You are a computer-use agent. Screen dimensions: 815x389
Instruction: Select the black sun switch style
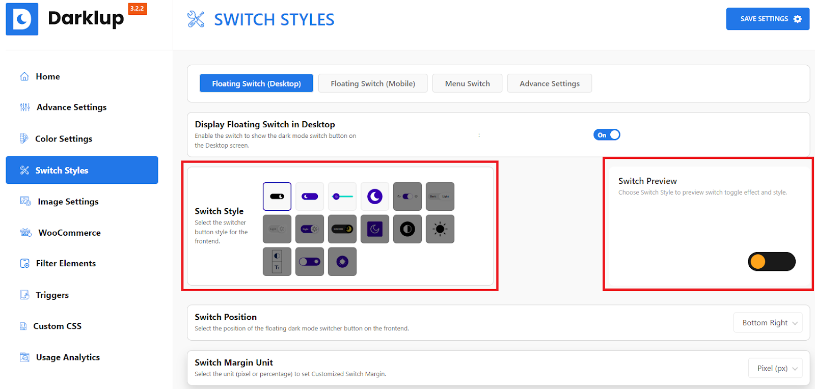tap(440, 229)
